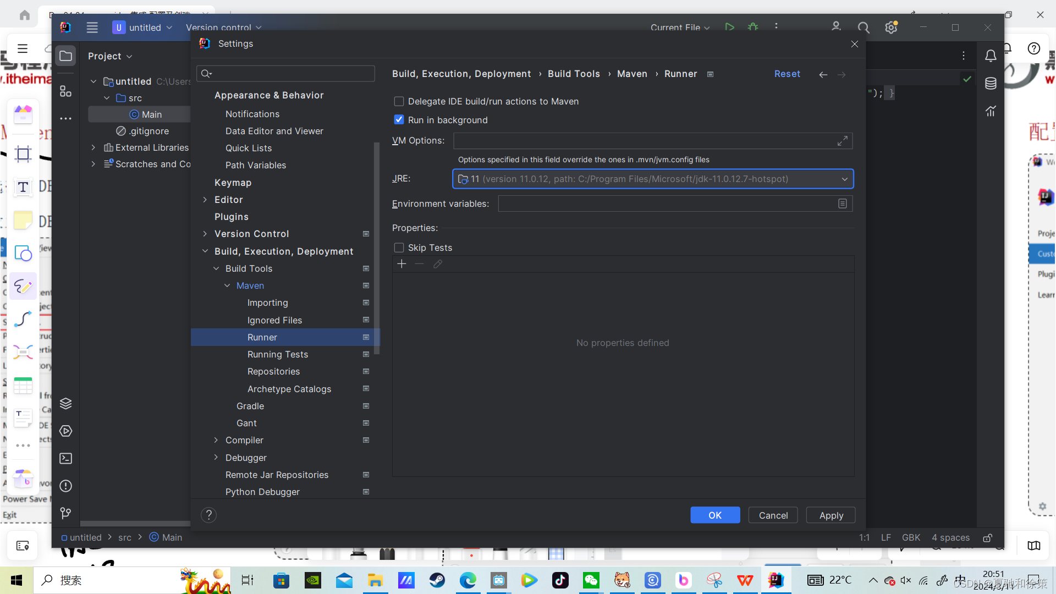Open the Problems tool window icon
1056x594 pixels.
coord(65,486)
